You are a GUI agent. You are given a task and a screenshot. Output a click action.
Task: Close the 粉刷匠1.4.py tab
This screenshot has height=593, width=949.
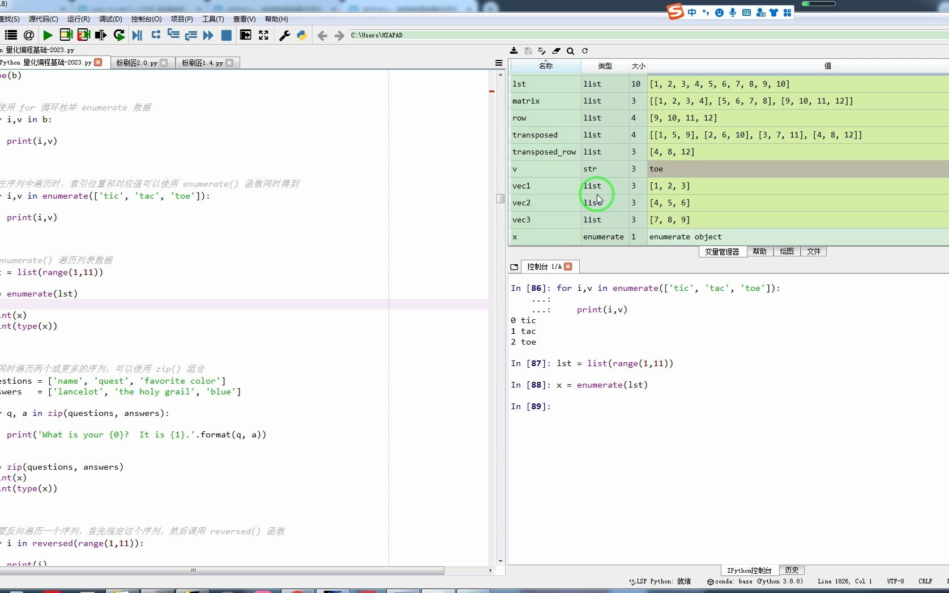point(229,63)
